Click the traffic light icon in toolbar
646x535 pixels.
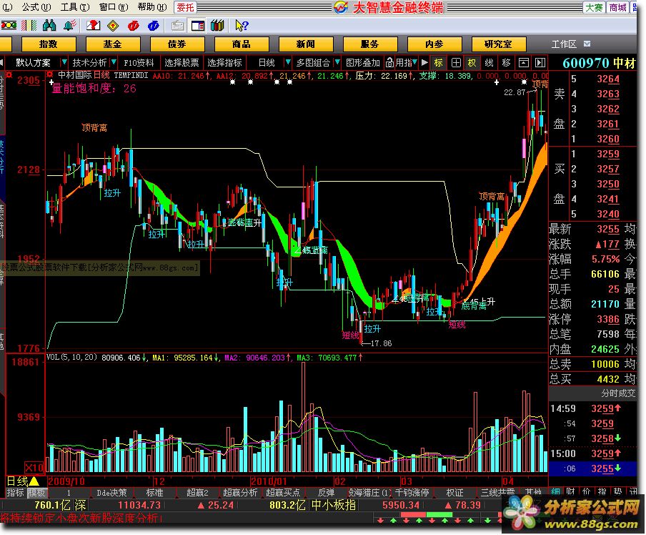point(9,26)
